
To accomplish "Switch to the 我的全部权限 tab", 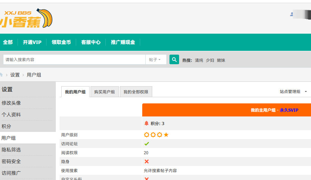I will (x=136, y=92).
